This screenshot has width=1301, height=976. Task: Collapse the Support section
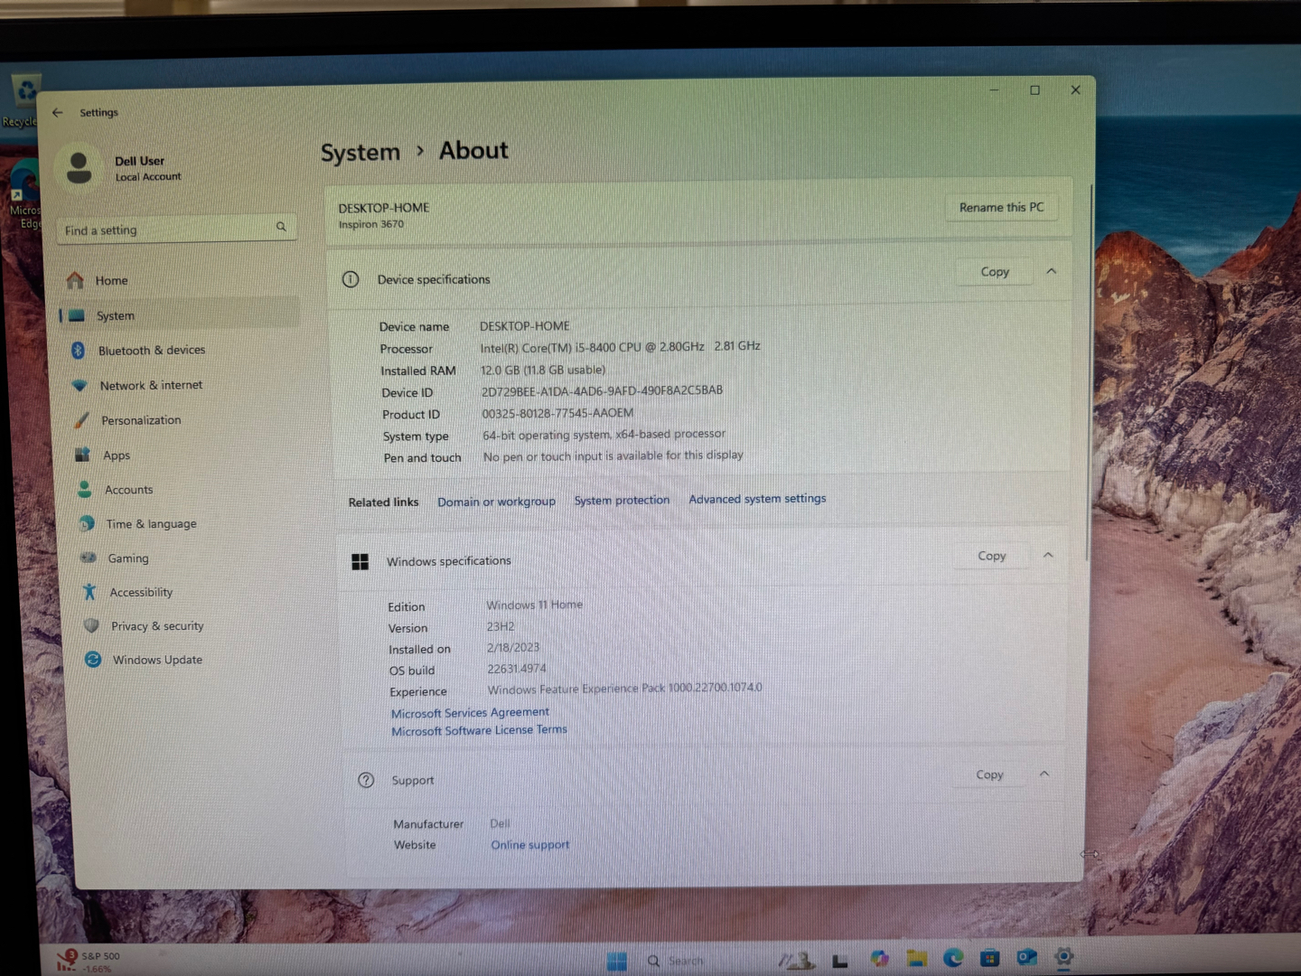[1044, 774]
